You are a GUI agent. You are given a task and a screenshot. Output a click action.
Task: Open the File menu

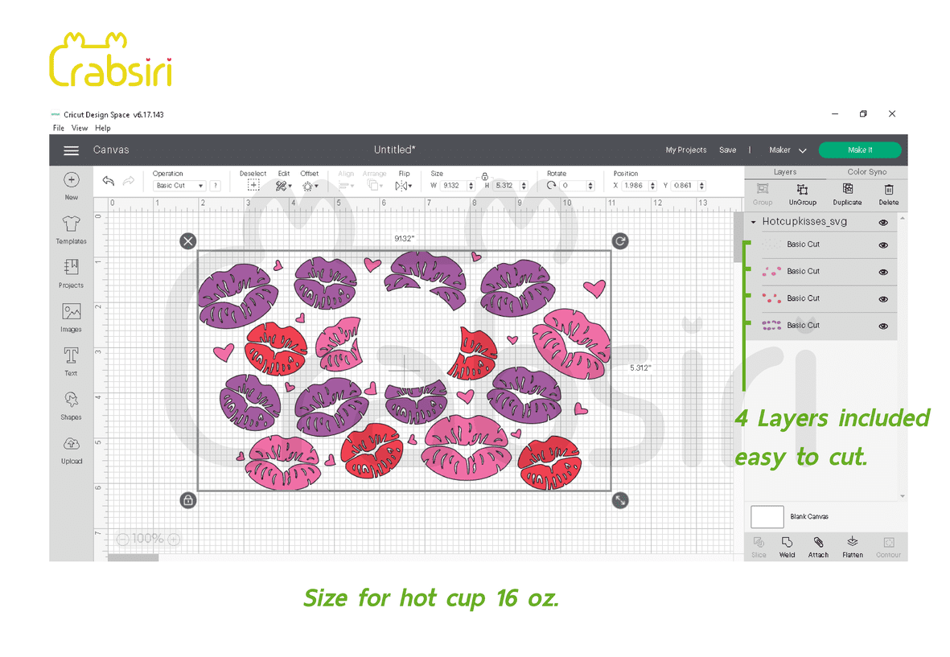pos(59,128)
